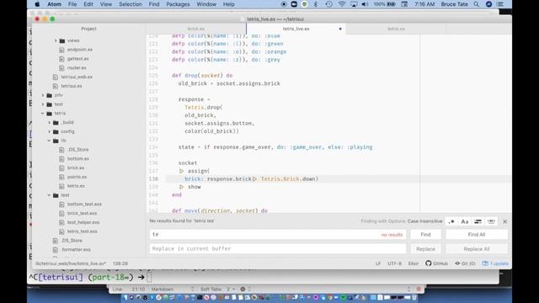
Task: Click the volume icon in the menu bar
Action: coord(365,4)
